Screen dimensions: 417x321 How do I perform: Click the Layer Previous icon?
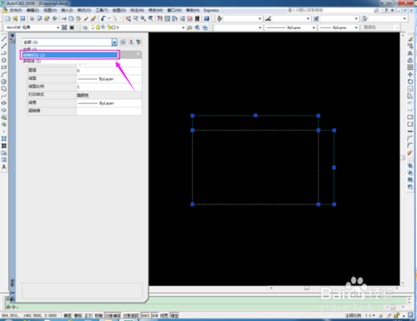tap(198, 28)
